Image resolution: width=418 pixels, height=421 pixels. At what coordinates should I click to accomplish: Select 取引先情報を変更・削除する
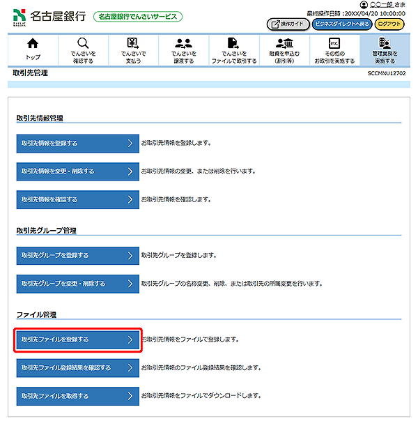click(x=77, y=171)
